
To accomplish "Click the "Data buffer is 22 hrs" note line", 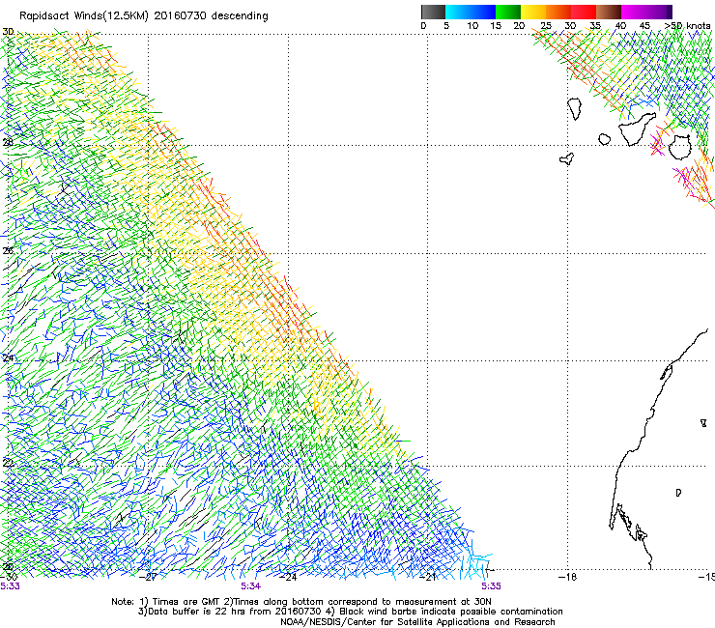I will [350, 612].
